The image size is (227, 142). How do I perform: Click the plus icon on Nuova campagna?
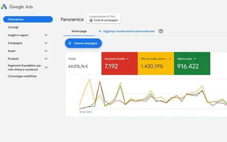(x=70, y=43)
